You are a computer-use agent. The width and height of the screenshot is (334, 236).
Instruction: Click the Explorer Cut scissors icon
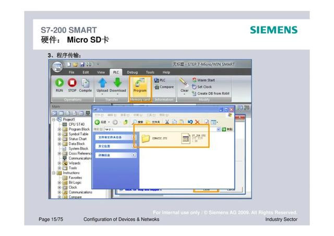pos(167,122)
